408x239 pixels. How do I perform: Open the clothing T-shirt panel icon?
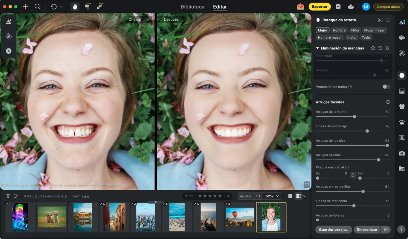pos(402,107)
